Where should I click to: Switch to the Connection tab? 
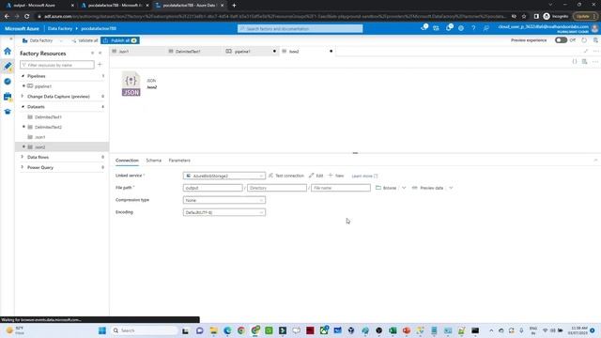(128, 161)
